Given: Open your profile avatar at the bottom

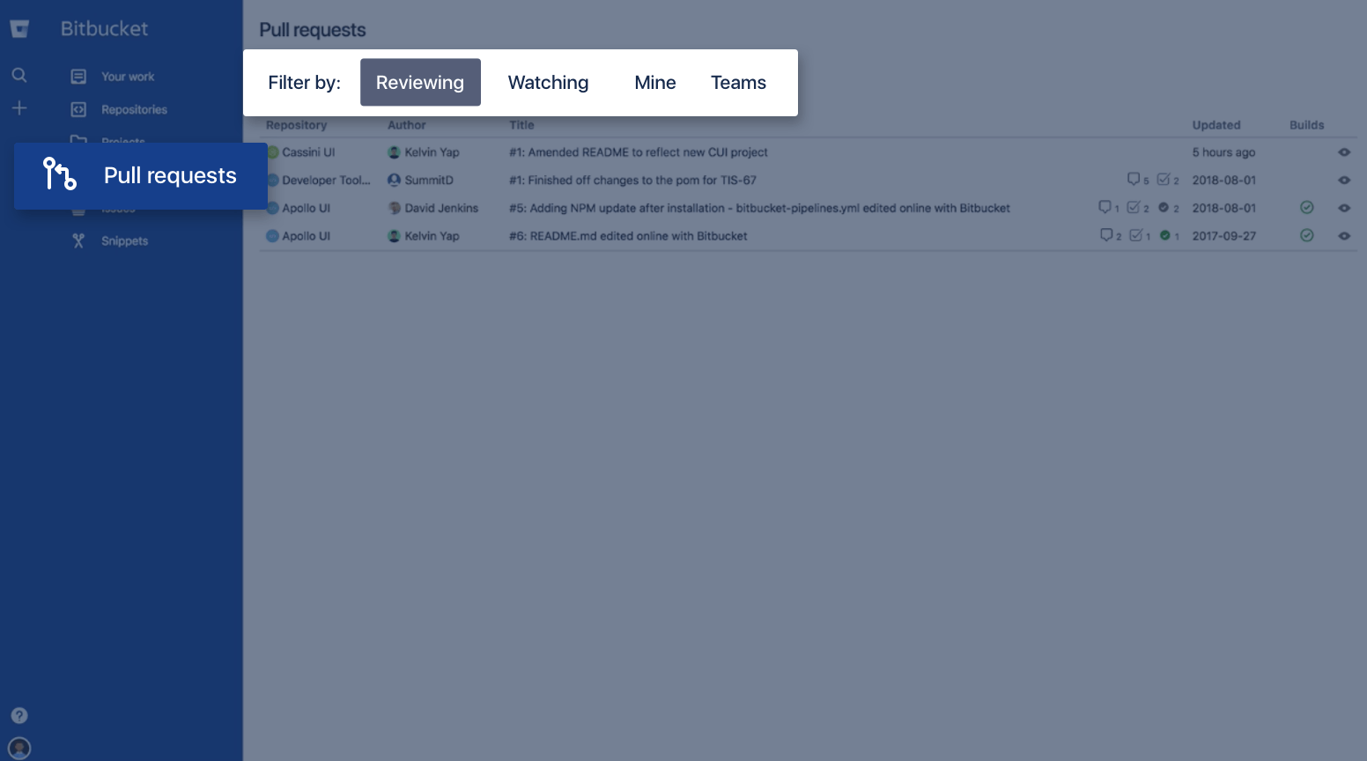Looking at the screenshot, I should pyautogui.click(x=19, y=748).
